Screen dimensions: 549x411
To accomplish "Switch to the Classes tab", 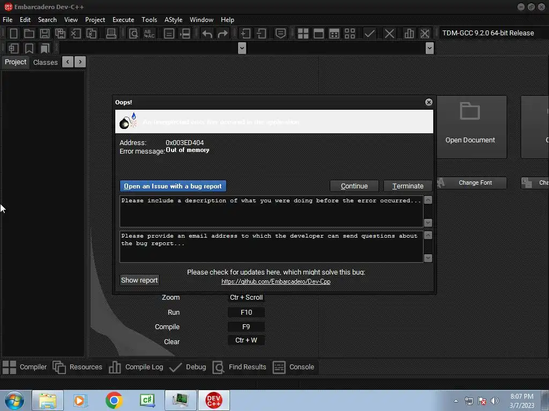I will [x=45, y=62].
